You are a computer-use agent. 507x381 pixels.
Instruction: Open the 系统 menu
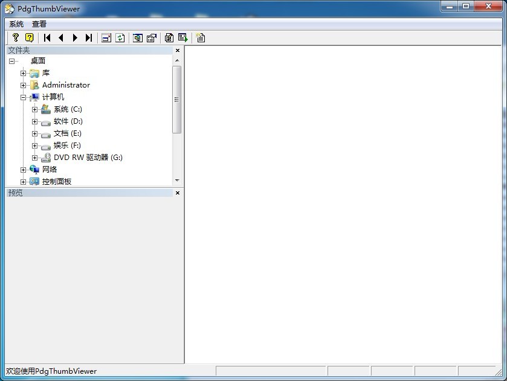click(x=16, y=24)
